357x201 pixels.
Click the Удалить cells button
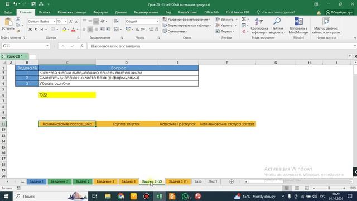[224, 25]
